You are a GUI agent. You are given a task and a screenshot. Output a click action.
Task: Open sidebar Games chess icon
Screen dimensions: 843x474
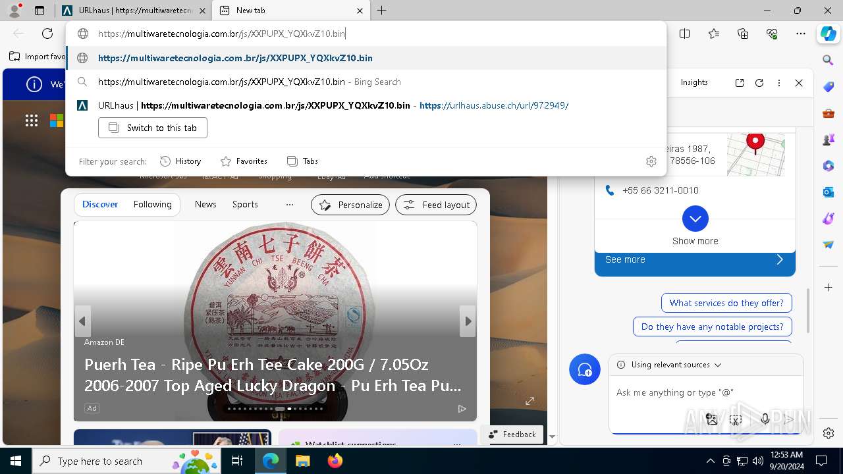tap(829, 140)
